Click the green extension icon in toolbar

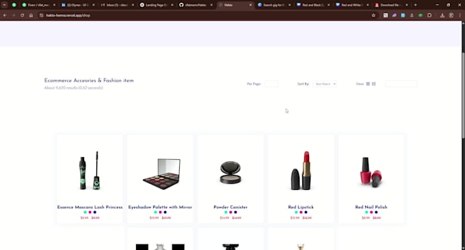[421, 15]
